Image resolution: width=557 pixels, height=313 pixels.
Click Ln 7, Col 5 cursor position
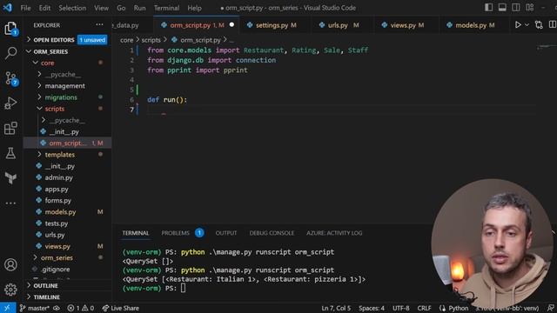336,308
